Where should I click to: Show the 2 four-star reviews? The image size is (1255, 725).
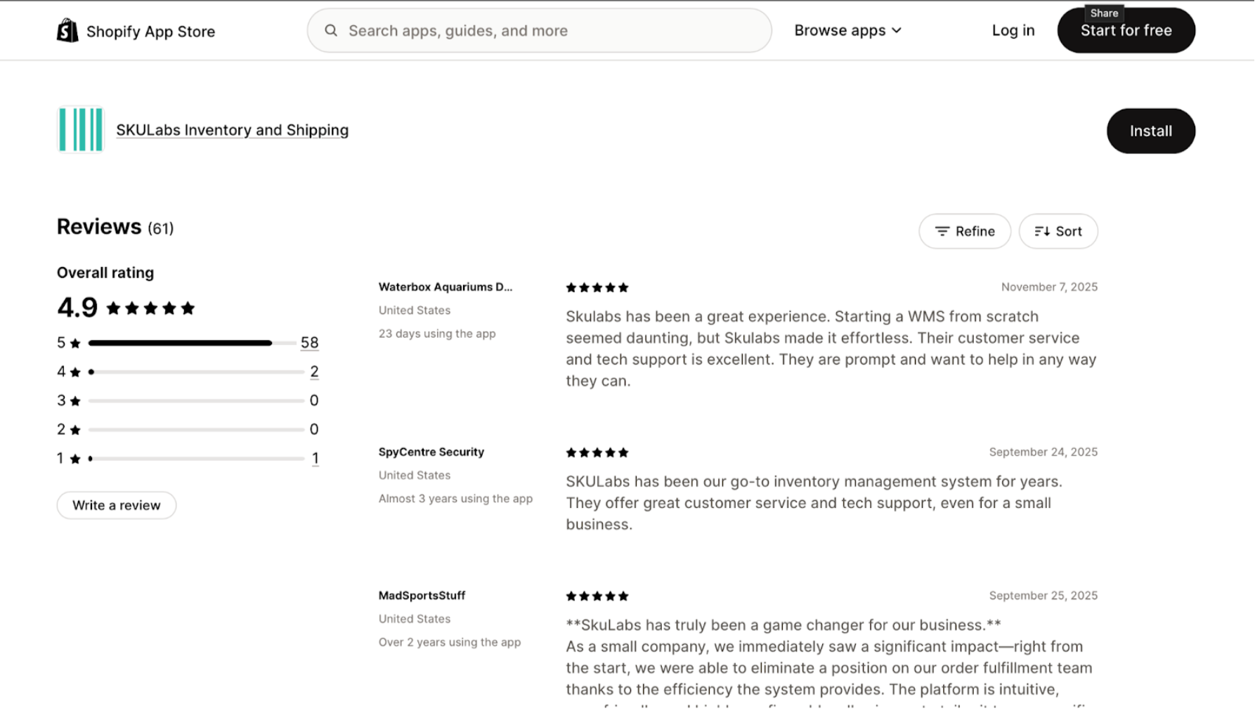314,372
